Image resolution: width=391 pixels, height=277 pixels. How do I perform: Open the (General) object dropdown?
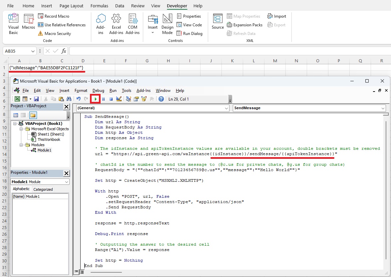click(x=227, y=108)
